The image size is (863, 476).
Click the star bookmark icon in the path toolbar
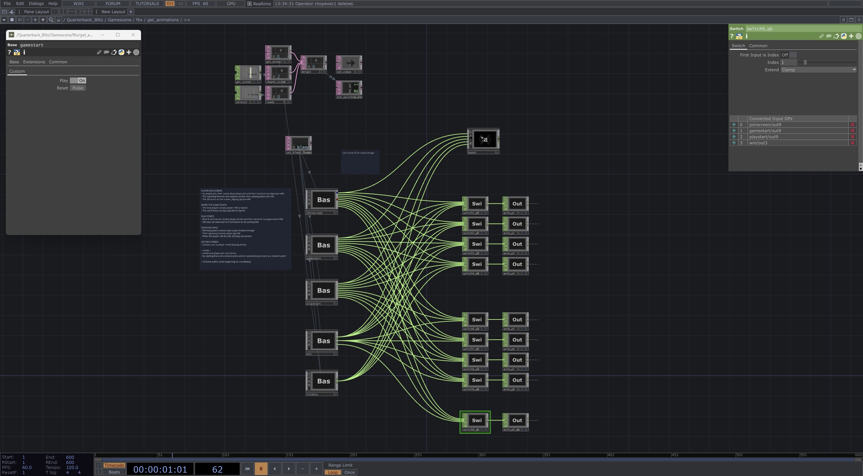tap(43, 20)
